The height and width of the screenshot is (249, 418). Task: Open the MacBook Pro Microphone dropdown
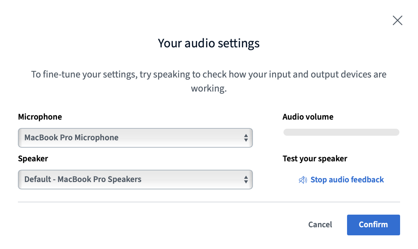(135, 138)
